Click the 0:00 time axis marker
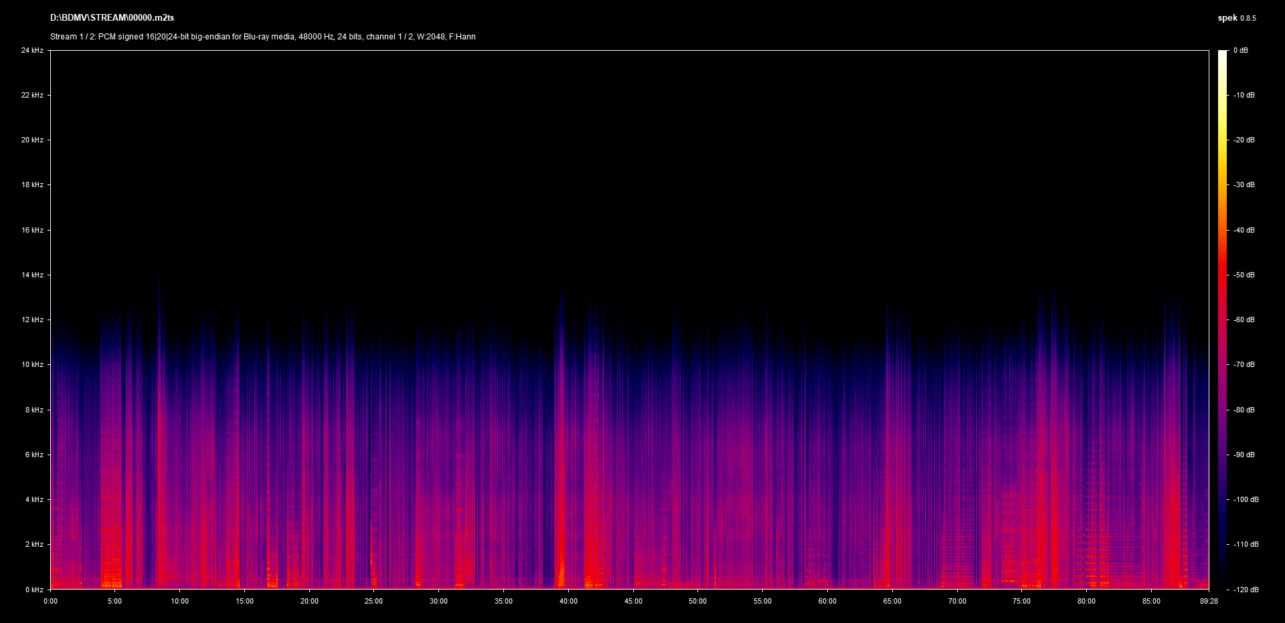This screenshot has height=623, width=1285. (50, 601)
